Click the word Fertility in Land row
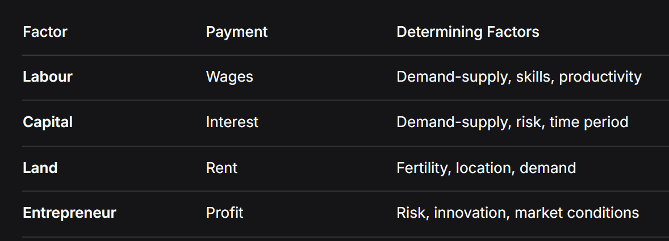Image resolution: width=669 pixels, height=241 pixels. 421,168
